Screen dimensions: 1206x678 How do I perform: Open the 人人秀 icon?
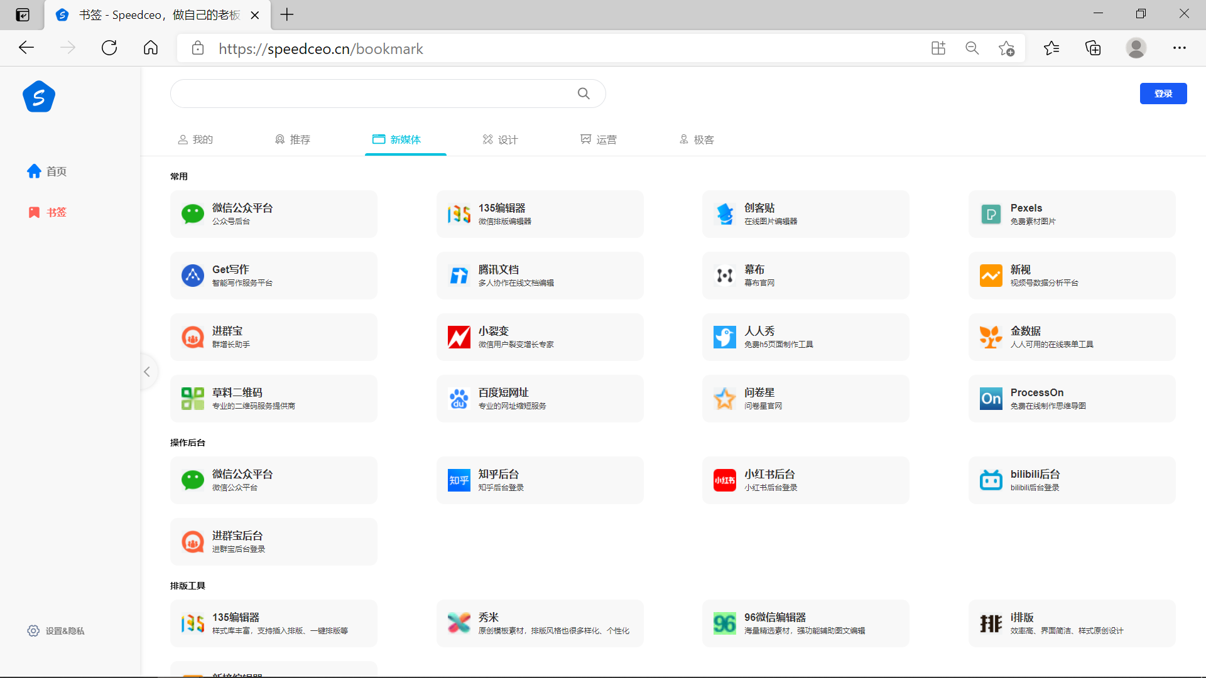pos(725,337)
